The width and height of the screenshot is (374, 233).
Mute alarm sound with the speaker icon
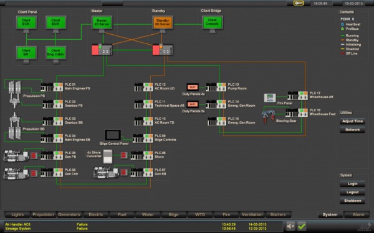coord(290,226)
